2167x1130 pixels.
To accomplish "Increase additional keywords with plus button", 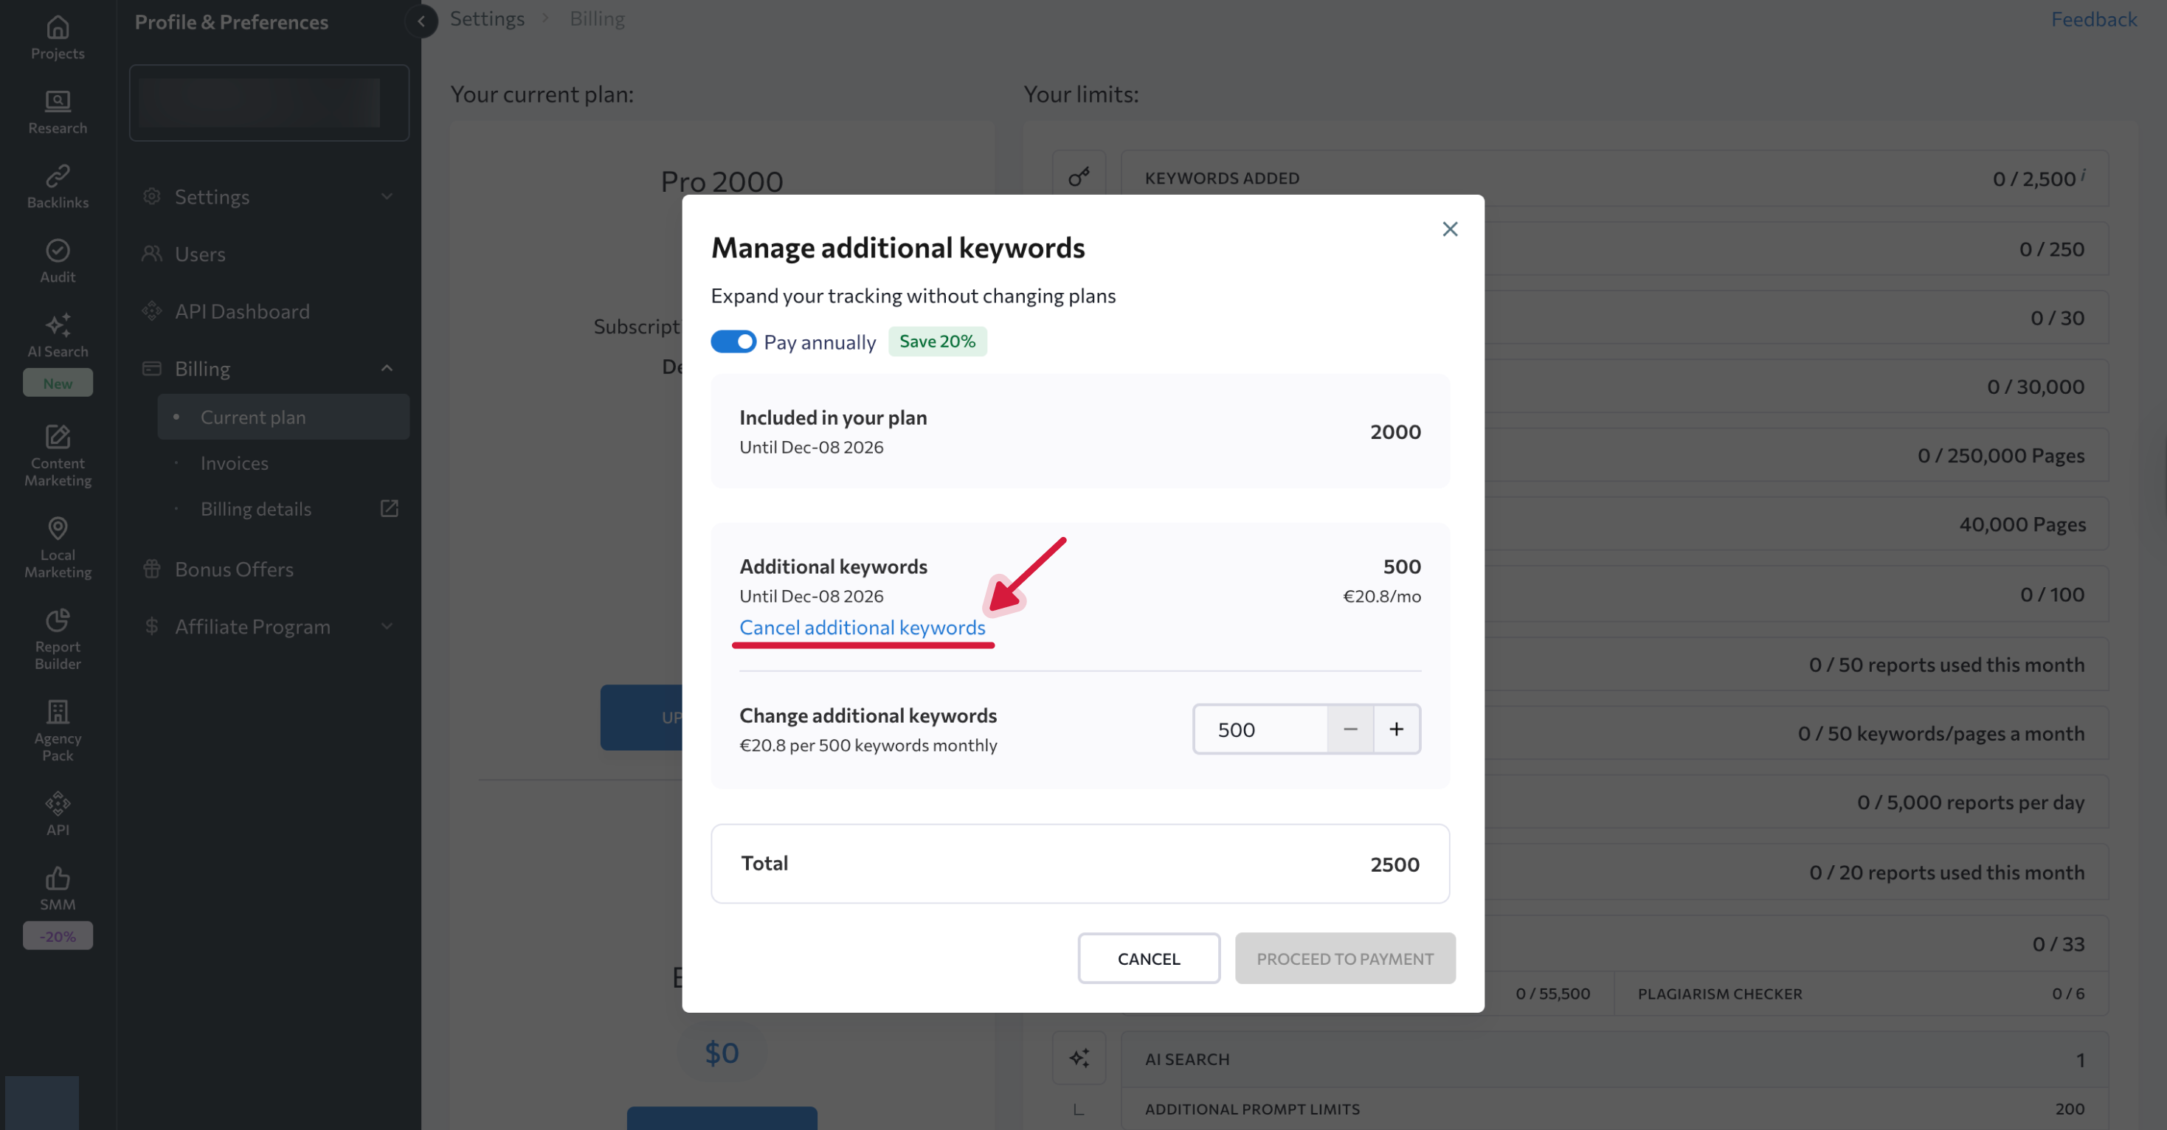I will [1397, 729].
